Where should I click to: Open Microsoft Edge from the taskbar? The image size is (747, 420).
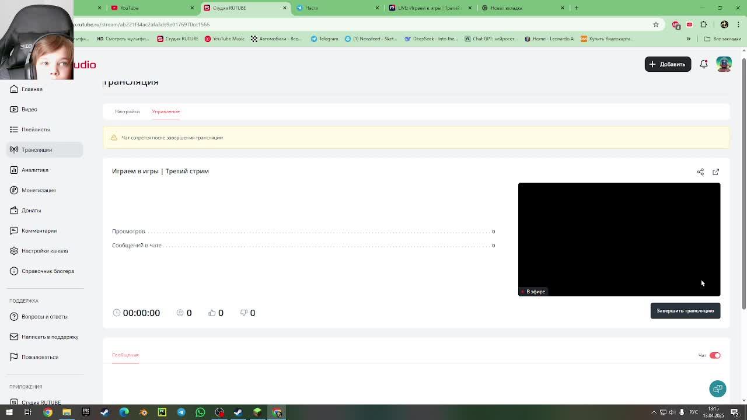(124, 412)
